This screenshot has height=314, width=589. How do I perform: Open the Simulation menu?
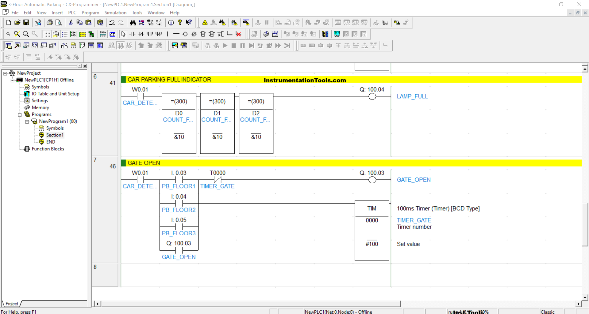coord(115,13)
